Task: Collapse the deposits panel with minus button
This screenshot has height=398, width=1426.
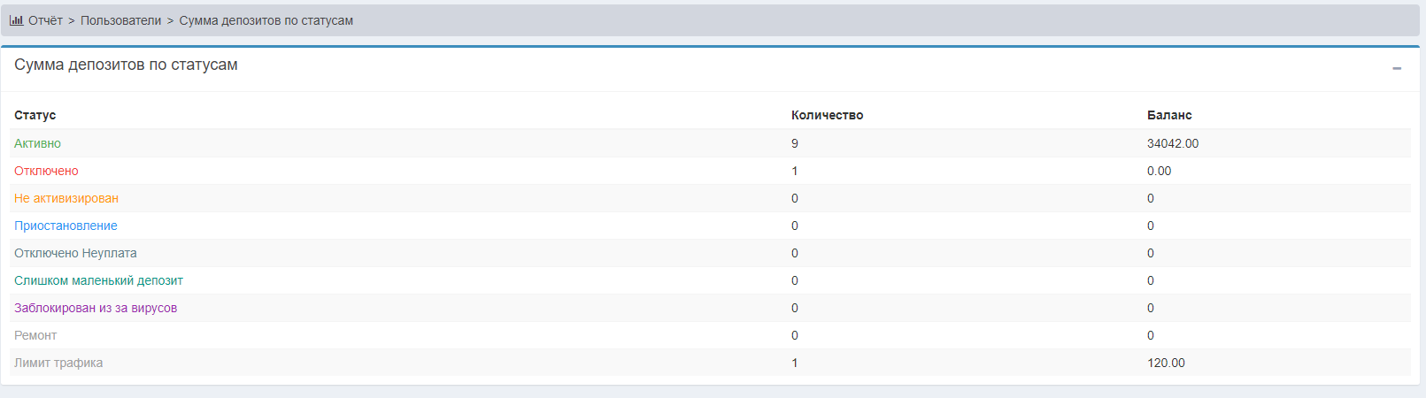Action: [1397, 68]
